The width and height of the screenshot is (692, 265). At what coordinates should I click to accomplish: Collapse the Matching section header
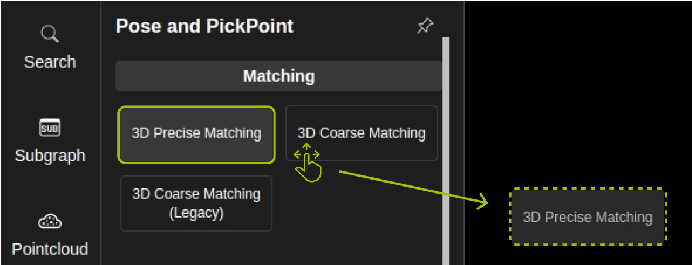pyautogui.click(x=278, y=76)
